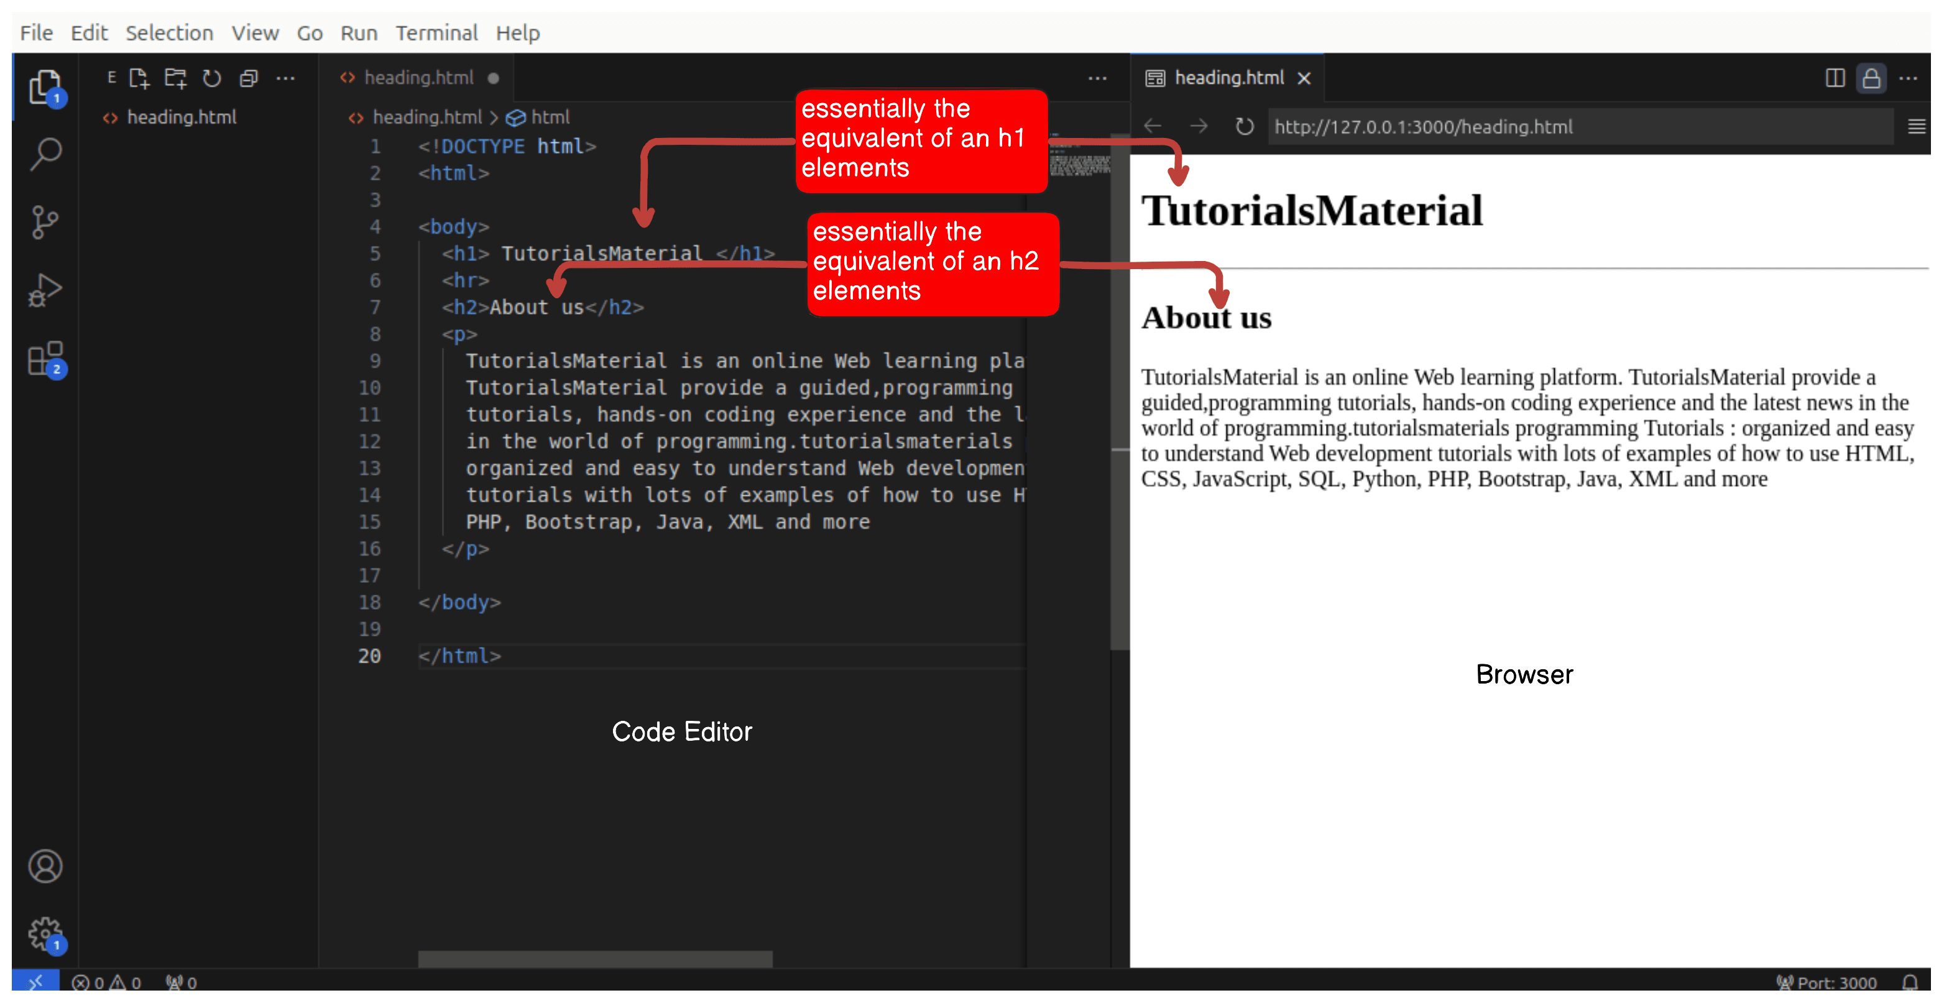Screen dimensions: 1944x1003
Task: Click line number 1 in the gutter
Action: pyautogui.click(x=375, y=146)
